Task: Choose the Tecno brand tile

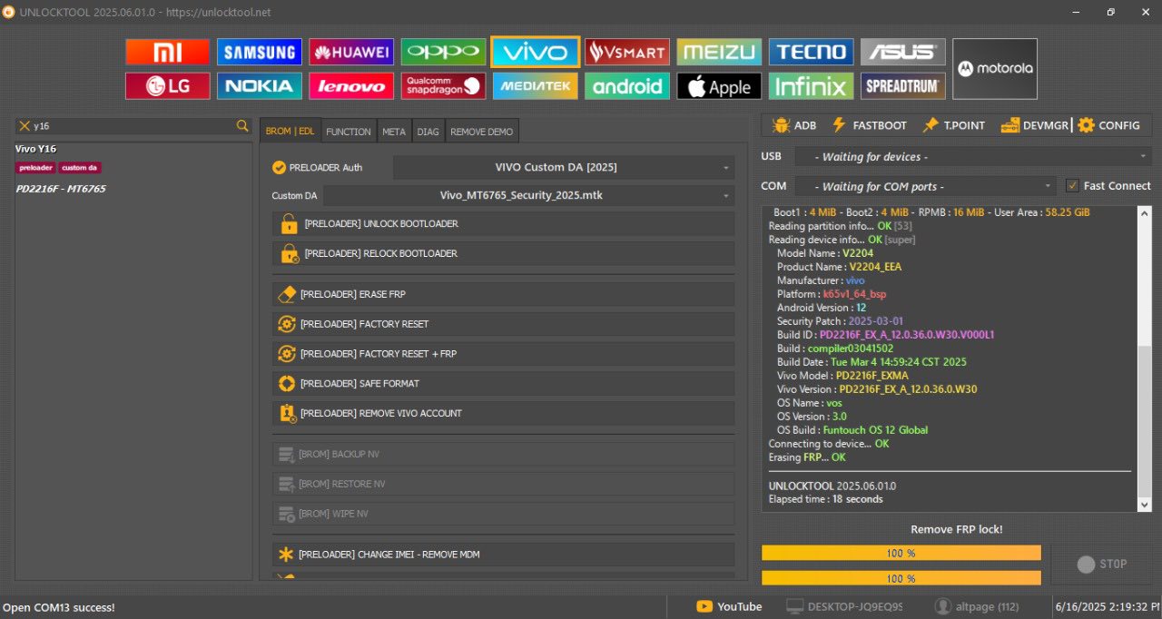Action: coord(811,52)
